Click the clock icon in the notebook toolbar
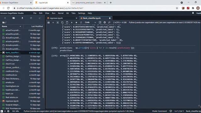The width and height of the screenshot is (201, 113). (105, 22)
